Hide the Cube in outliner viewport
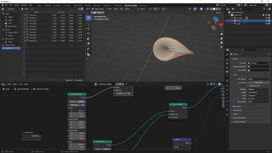 tap(266, 21)
